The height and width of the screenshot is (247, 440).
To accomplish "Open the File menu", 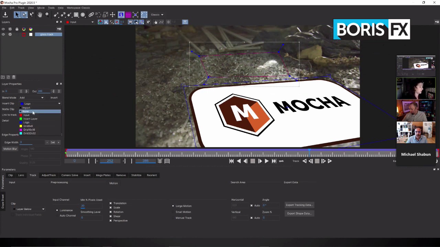I will (x=4, y=8).
